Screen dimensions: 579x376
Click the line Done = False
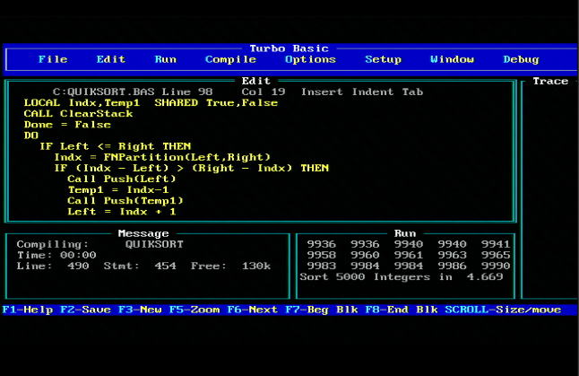(x=67, y=125)
